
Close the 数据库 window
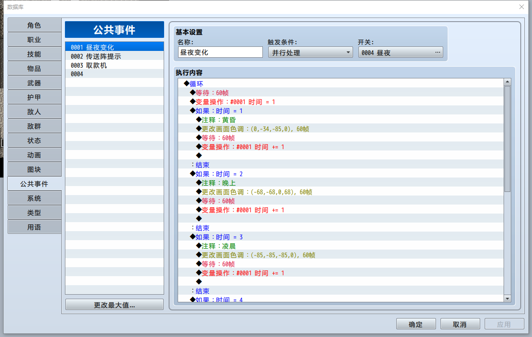(522, 7)
